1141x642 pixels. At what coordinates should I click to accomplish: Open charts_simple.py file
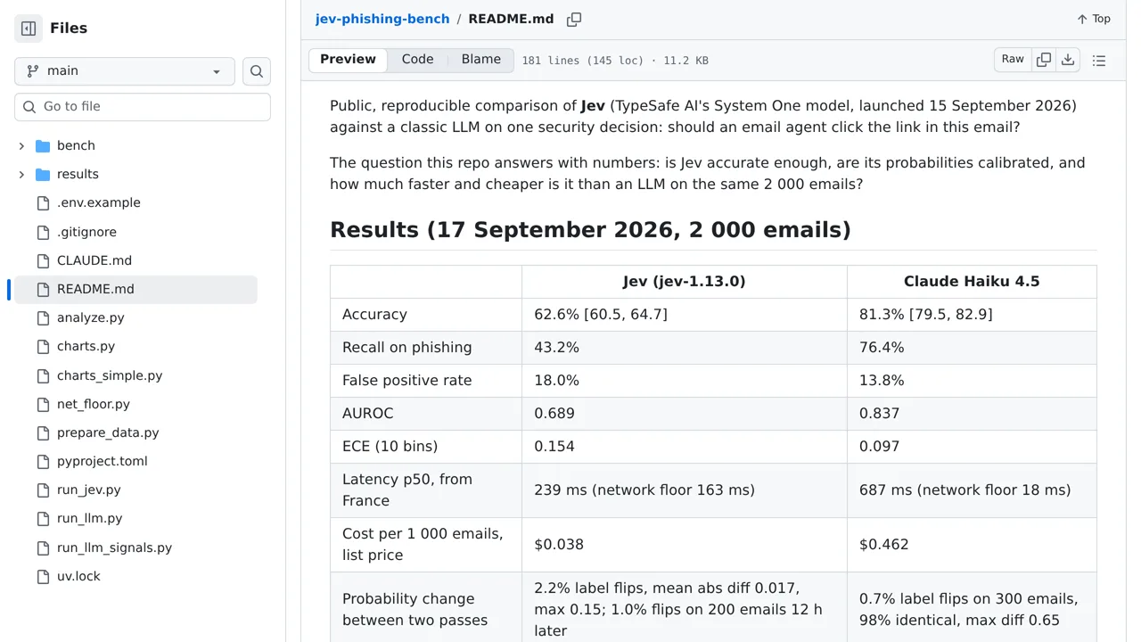click(x=110, y=375)
